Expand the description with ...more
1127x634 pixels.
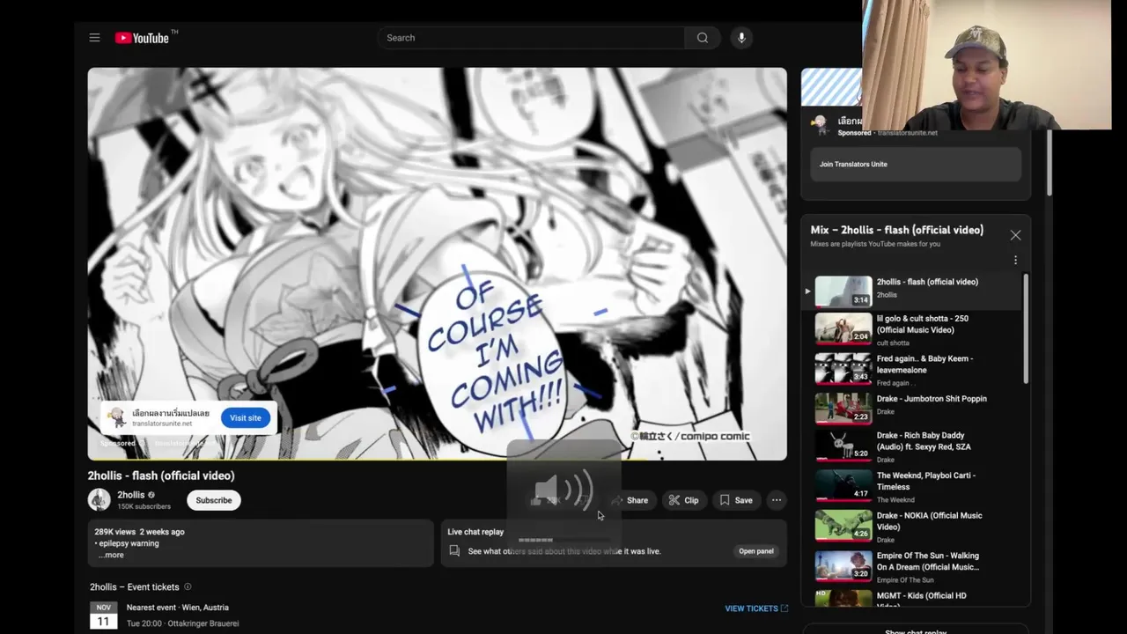point(111,555)
